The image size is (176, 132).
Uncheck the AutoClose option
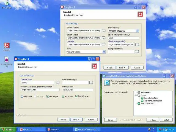tap(63, 96)
